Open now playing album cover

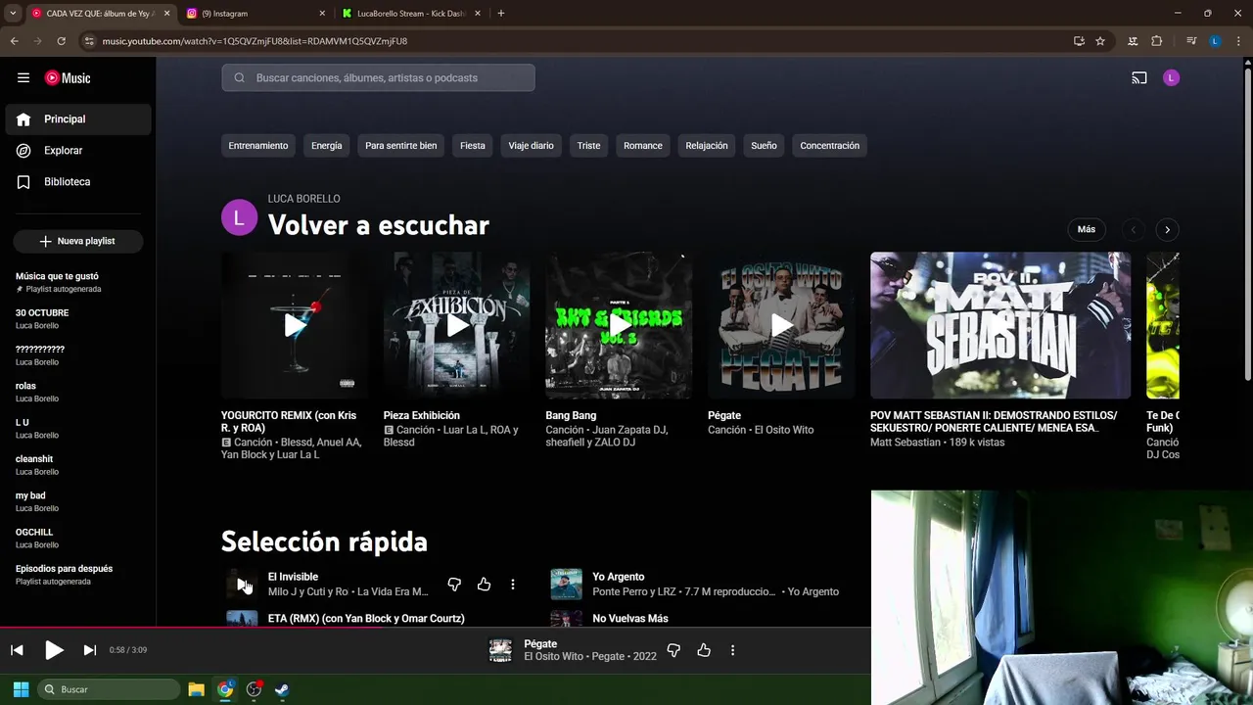click(500, 650)
